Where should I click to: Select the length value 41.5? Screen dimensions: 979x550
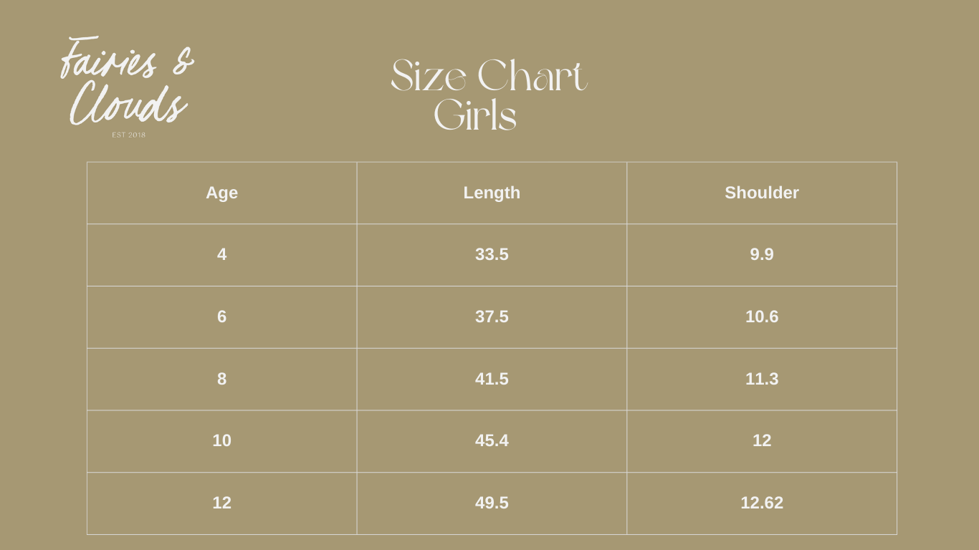[x=492, y=379]
